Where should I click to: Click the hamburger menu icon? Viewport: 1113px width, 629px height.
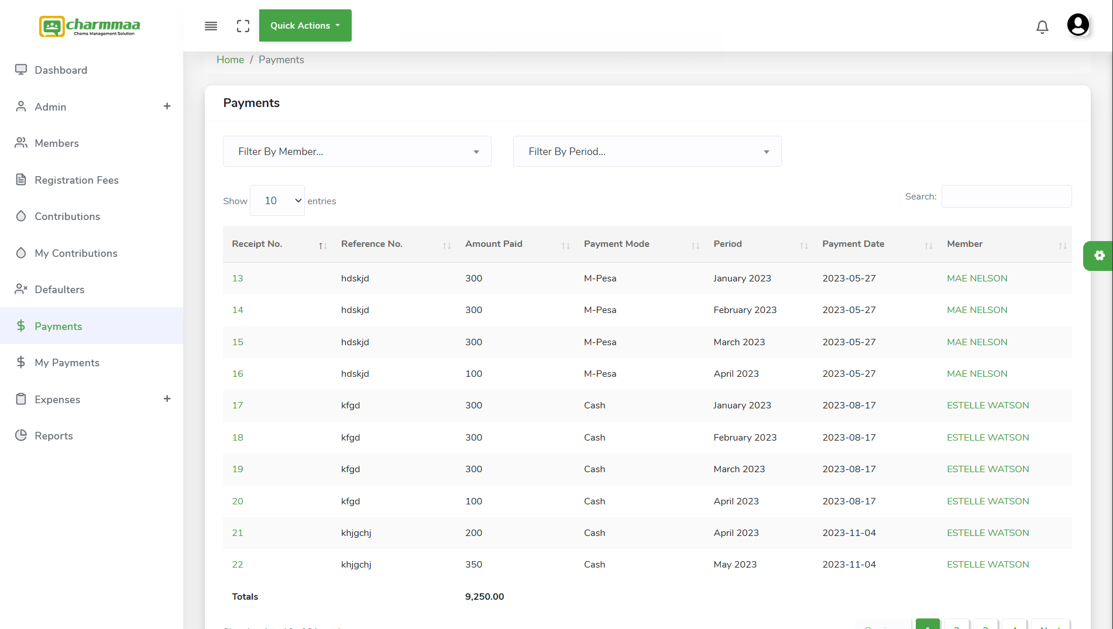click(210, 26)
